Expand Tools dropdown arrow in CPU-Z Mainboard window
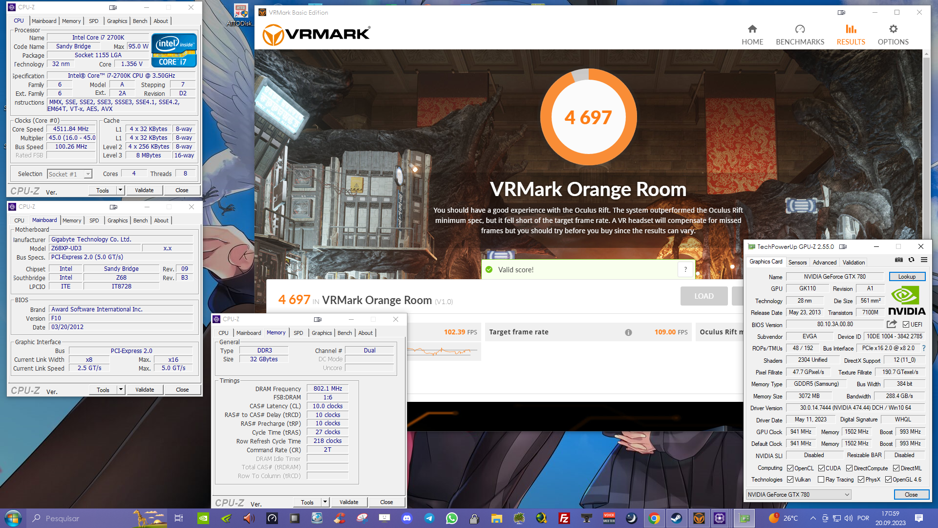The width and height of the screenshot is (938, 528). [x=121, y=390]
